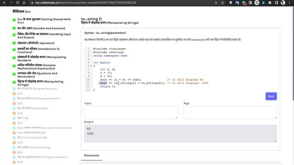Open the green extension with the red badge
Viewport: 294px width, 165px height.
tap(244, 3)
